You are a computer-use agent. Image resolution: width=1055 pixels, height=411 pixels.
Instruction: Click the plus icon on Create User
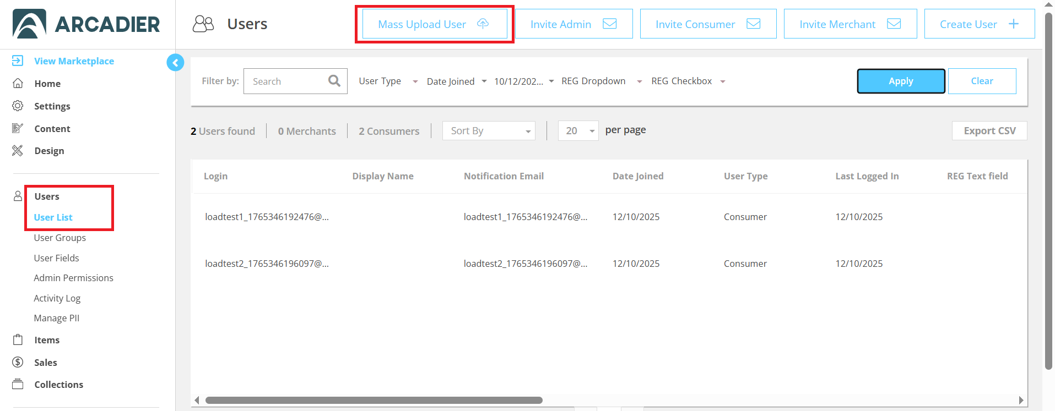(x=1014, y=24)
